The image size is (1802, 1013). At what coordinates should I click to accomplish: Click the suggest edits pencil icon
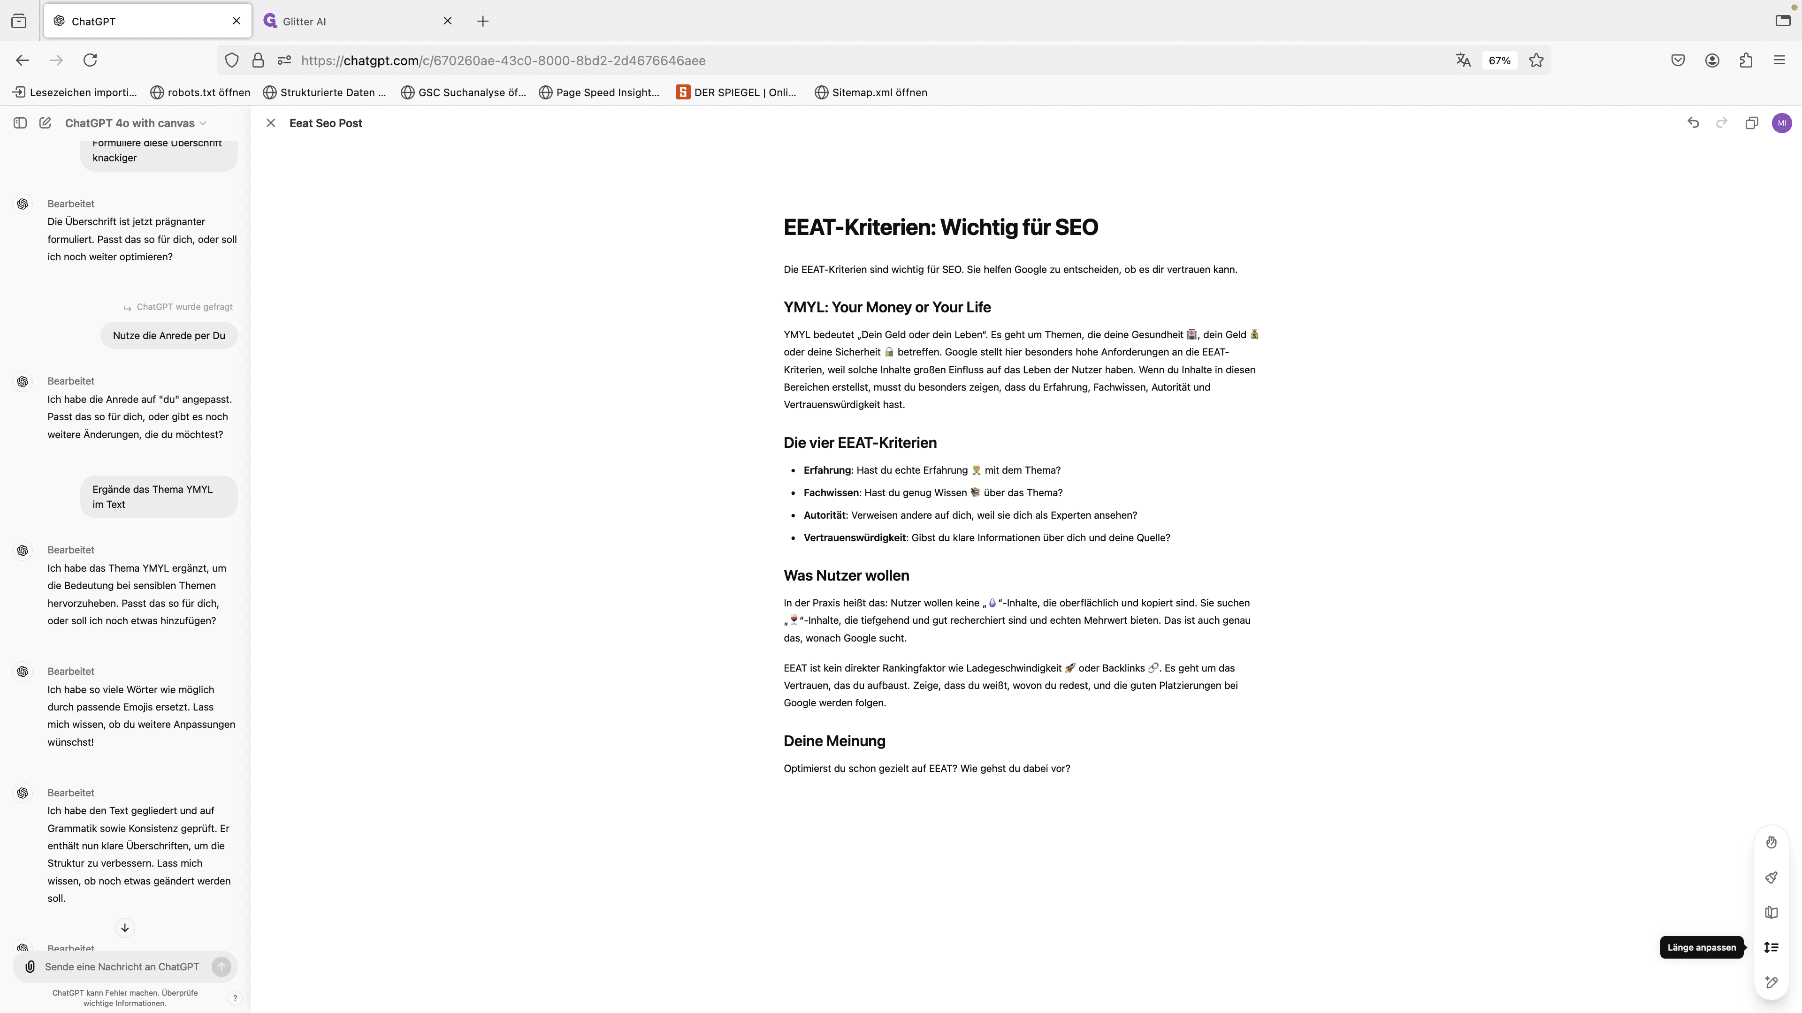pos(1771,982)
